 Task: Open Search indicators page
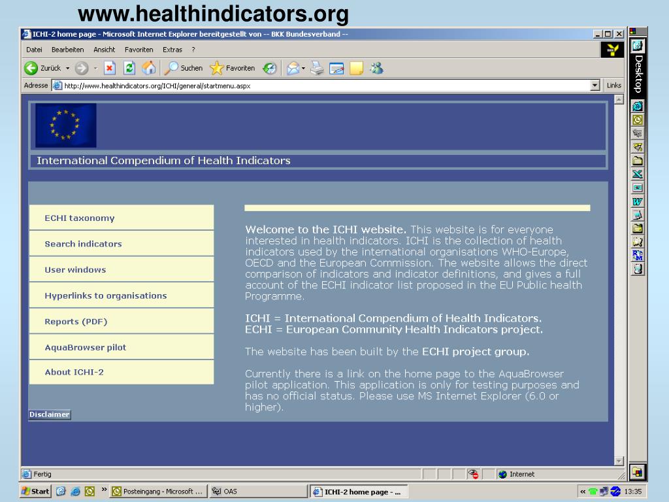[x=122, y=244]
